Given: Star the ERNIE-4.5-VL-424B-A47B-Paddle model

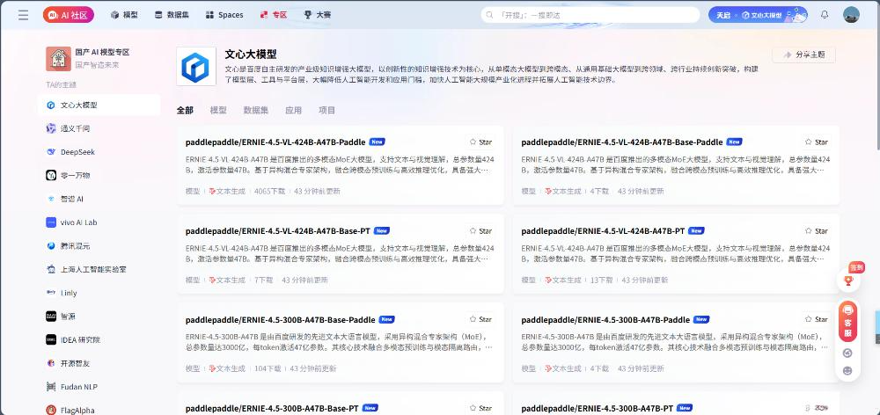Looking at the screenshot, I should point(480,142).
